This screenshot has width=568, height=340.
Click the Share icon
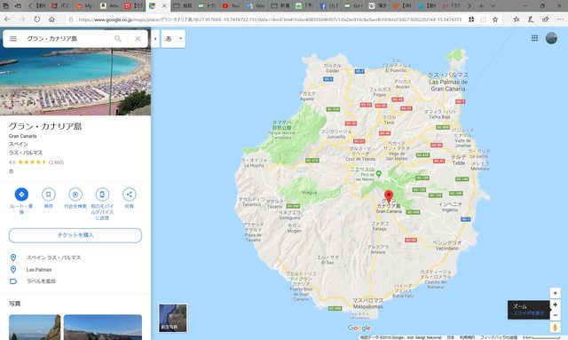pos(129,194)
